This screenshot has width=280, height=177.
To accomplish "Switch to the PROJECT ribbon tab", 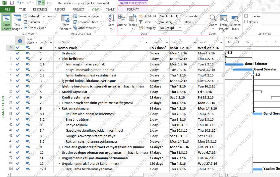I will coord(78,10).
